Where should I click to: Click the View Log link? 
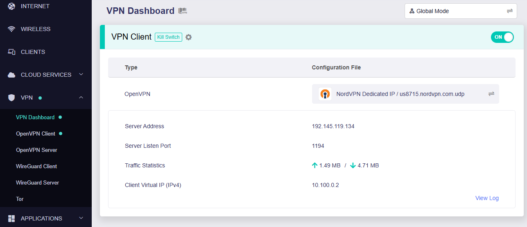point(487,198)
